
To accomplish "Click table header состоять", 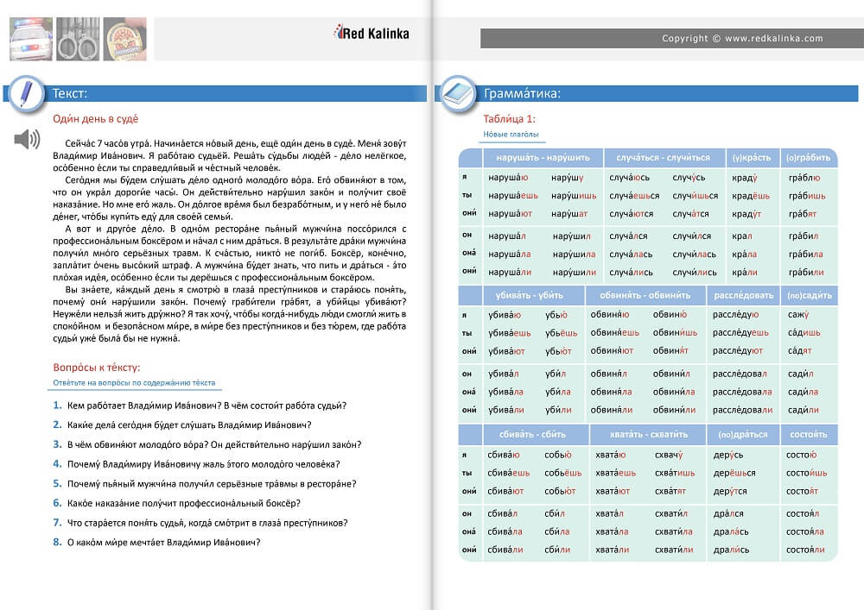I will click(809, 435).
